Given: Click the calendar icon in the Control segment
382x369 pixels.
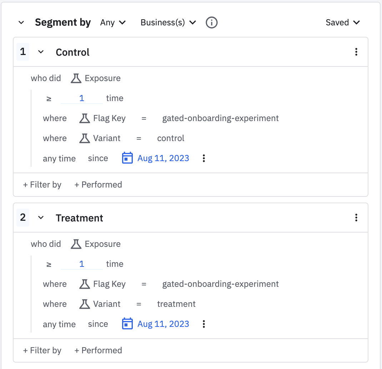Looking at the screenshot, I should click(127, 158).
